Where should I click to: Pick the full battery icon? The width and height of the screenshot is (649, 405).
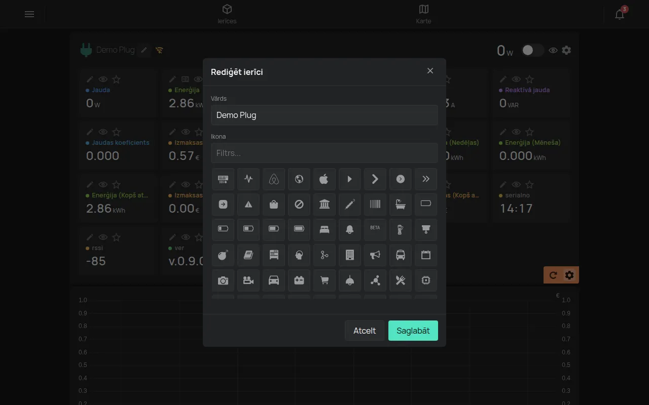pos(299,229)
